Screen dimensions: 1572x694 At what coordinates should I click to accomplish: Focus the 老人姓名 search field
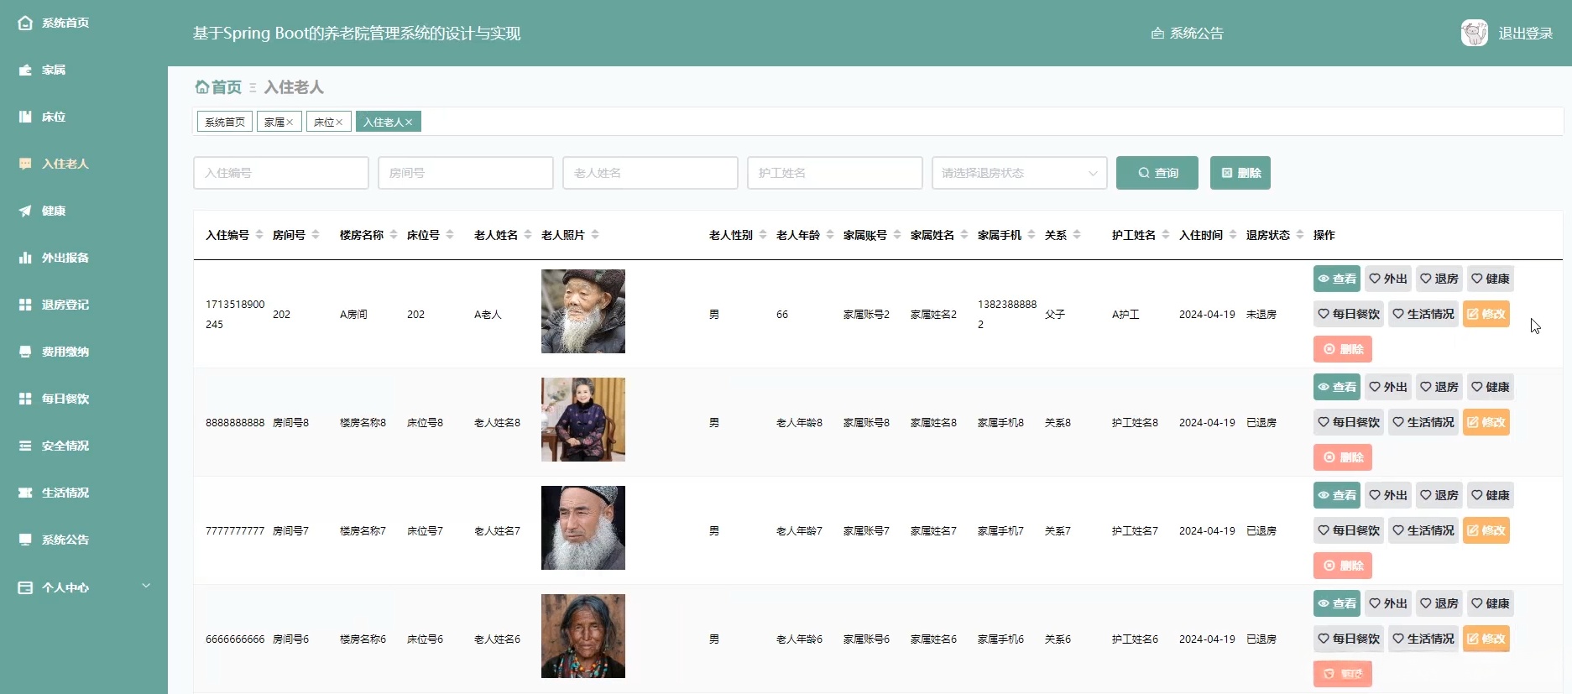tap(650, 173)
